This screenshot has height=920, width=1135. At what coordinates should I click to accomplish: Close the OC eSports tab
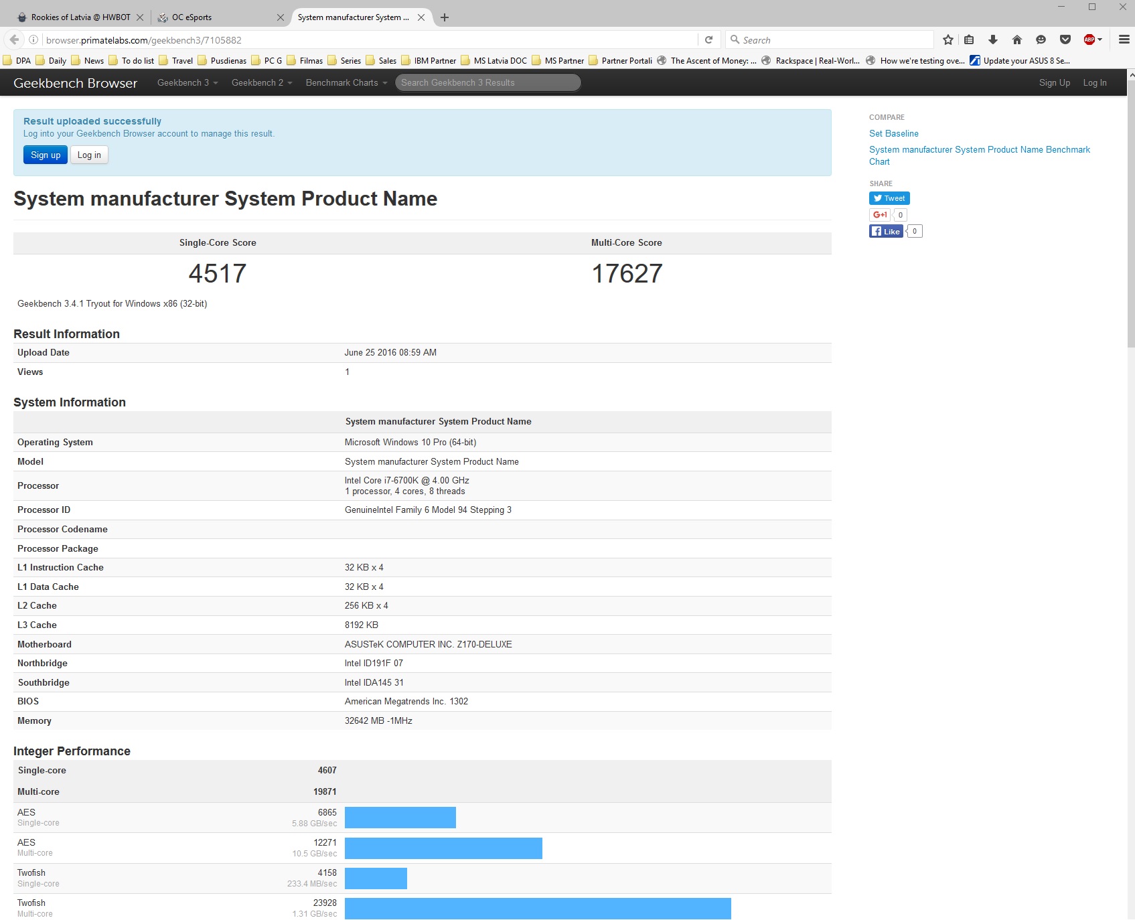280,17
